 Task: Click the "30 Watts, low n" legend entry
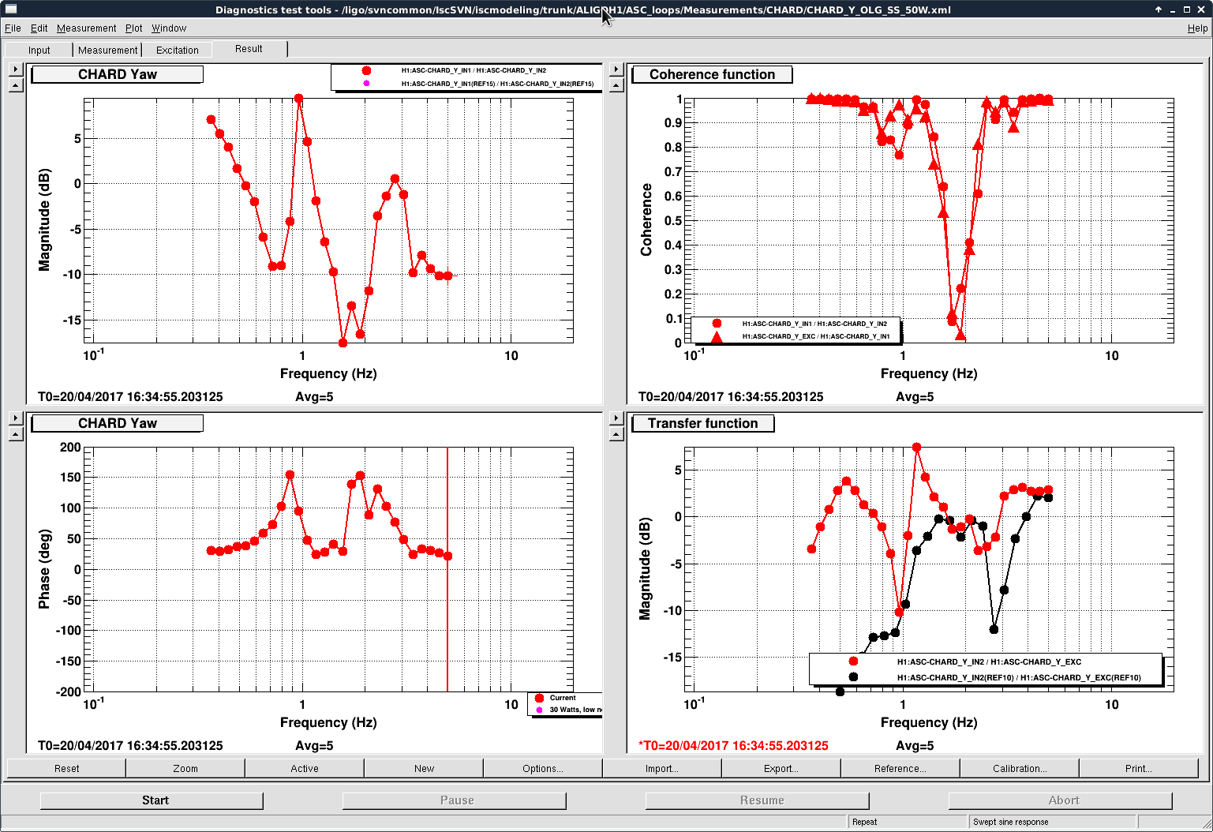[x=575, y=710]
